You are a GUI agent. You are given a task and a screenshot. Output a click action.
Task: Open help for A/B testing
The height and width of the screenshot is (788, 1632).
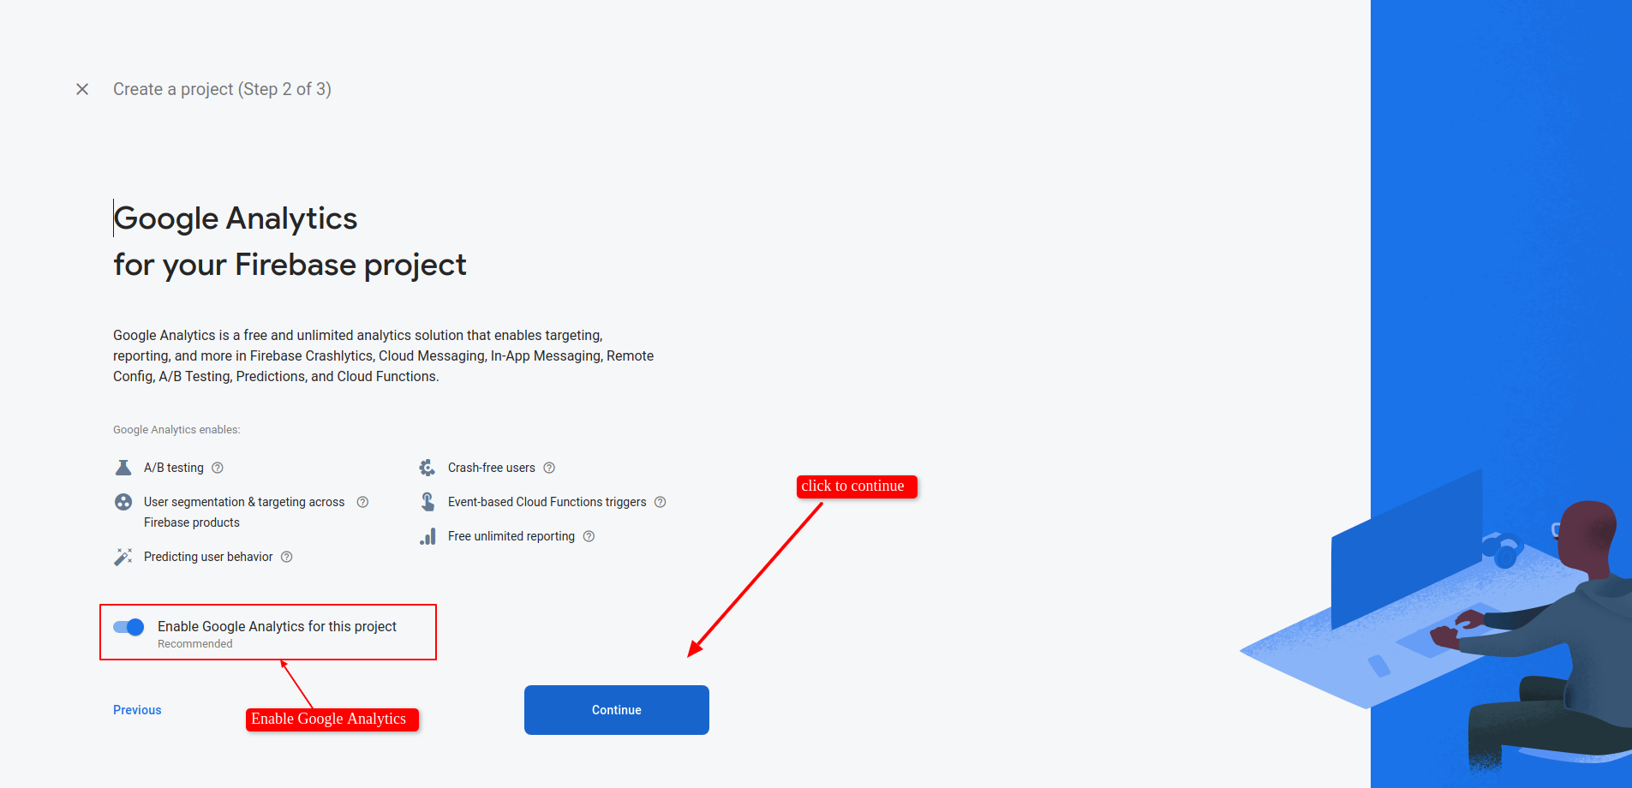218,468
